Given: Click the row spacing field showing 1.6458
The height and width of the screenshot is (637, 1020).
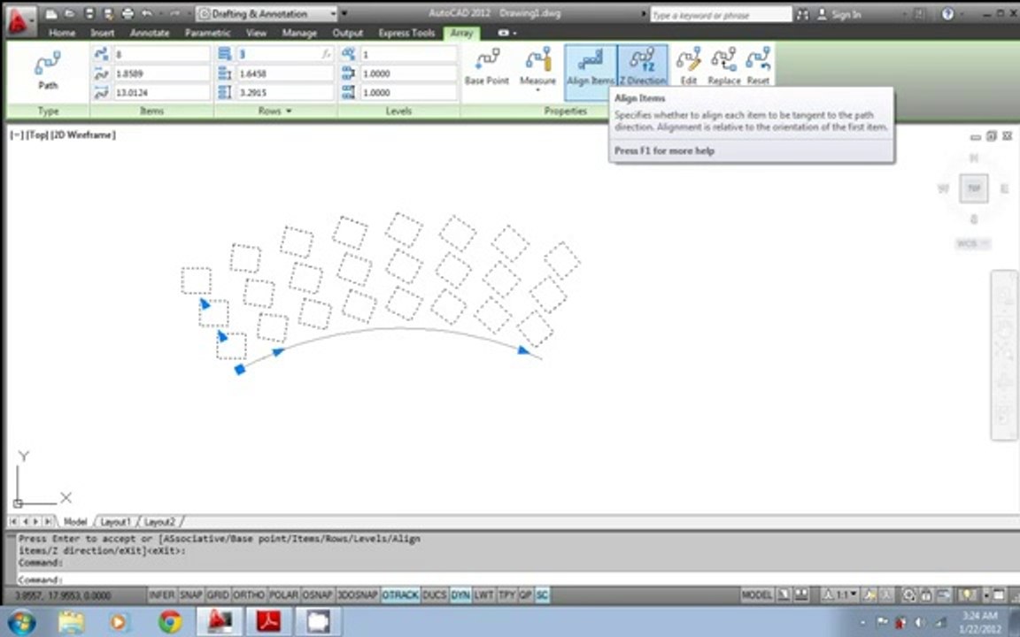Looking at the screenshot, I should (285, 73).
